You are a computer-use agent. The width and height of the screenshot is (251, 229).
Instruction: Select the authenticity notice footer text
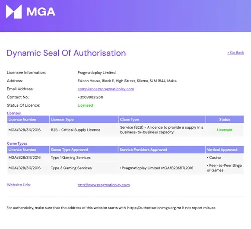111,208
